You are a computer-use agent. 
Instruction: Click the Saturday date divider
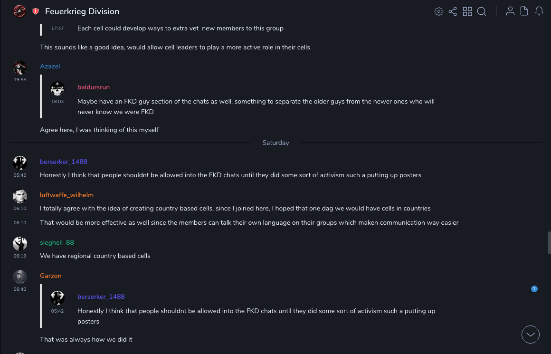(x=275, y=143)
